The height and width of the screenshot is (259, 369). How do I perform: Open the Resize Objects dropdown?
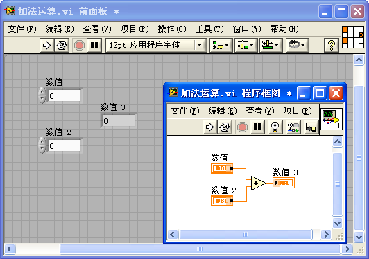271,45
